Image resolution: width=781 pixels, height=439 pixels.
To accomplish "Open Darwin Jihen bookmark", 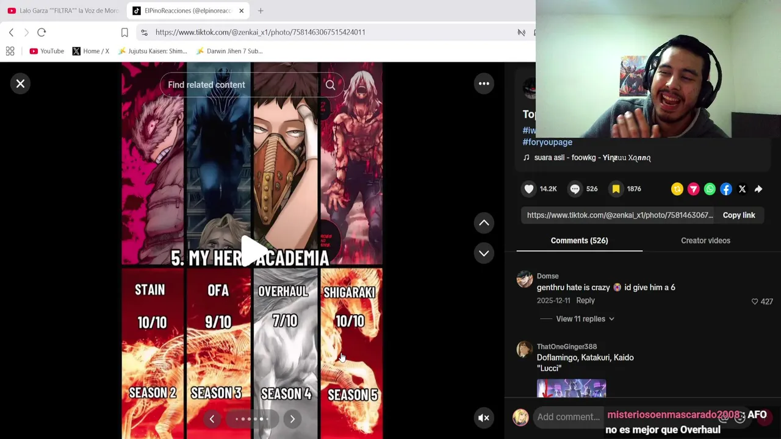I will click(x=229, y=51).
